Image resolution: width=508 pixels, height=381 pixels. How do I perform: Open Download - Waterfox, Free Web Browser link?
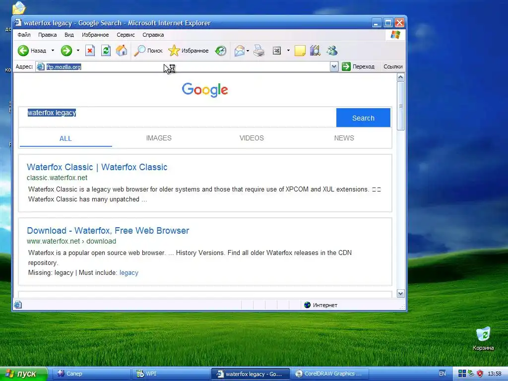[x=108, y=231]
